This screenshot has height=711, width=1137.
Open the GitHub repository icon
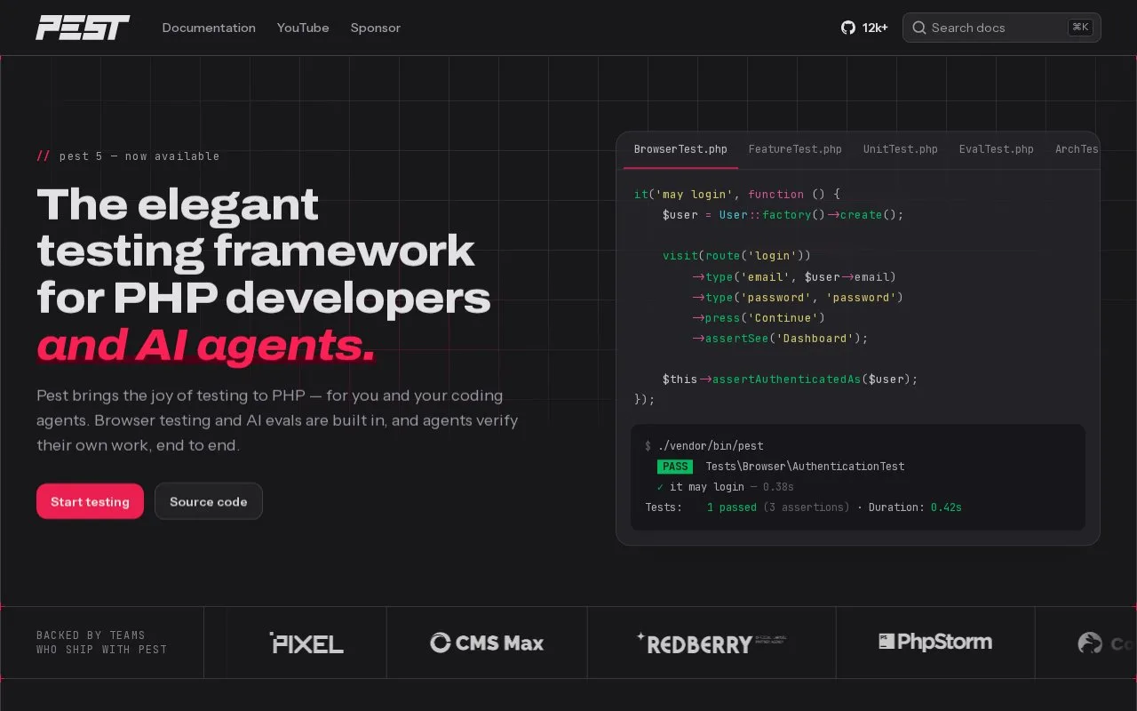[x=848, y=28]
